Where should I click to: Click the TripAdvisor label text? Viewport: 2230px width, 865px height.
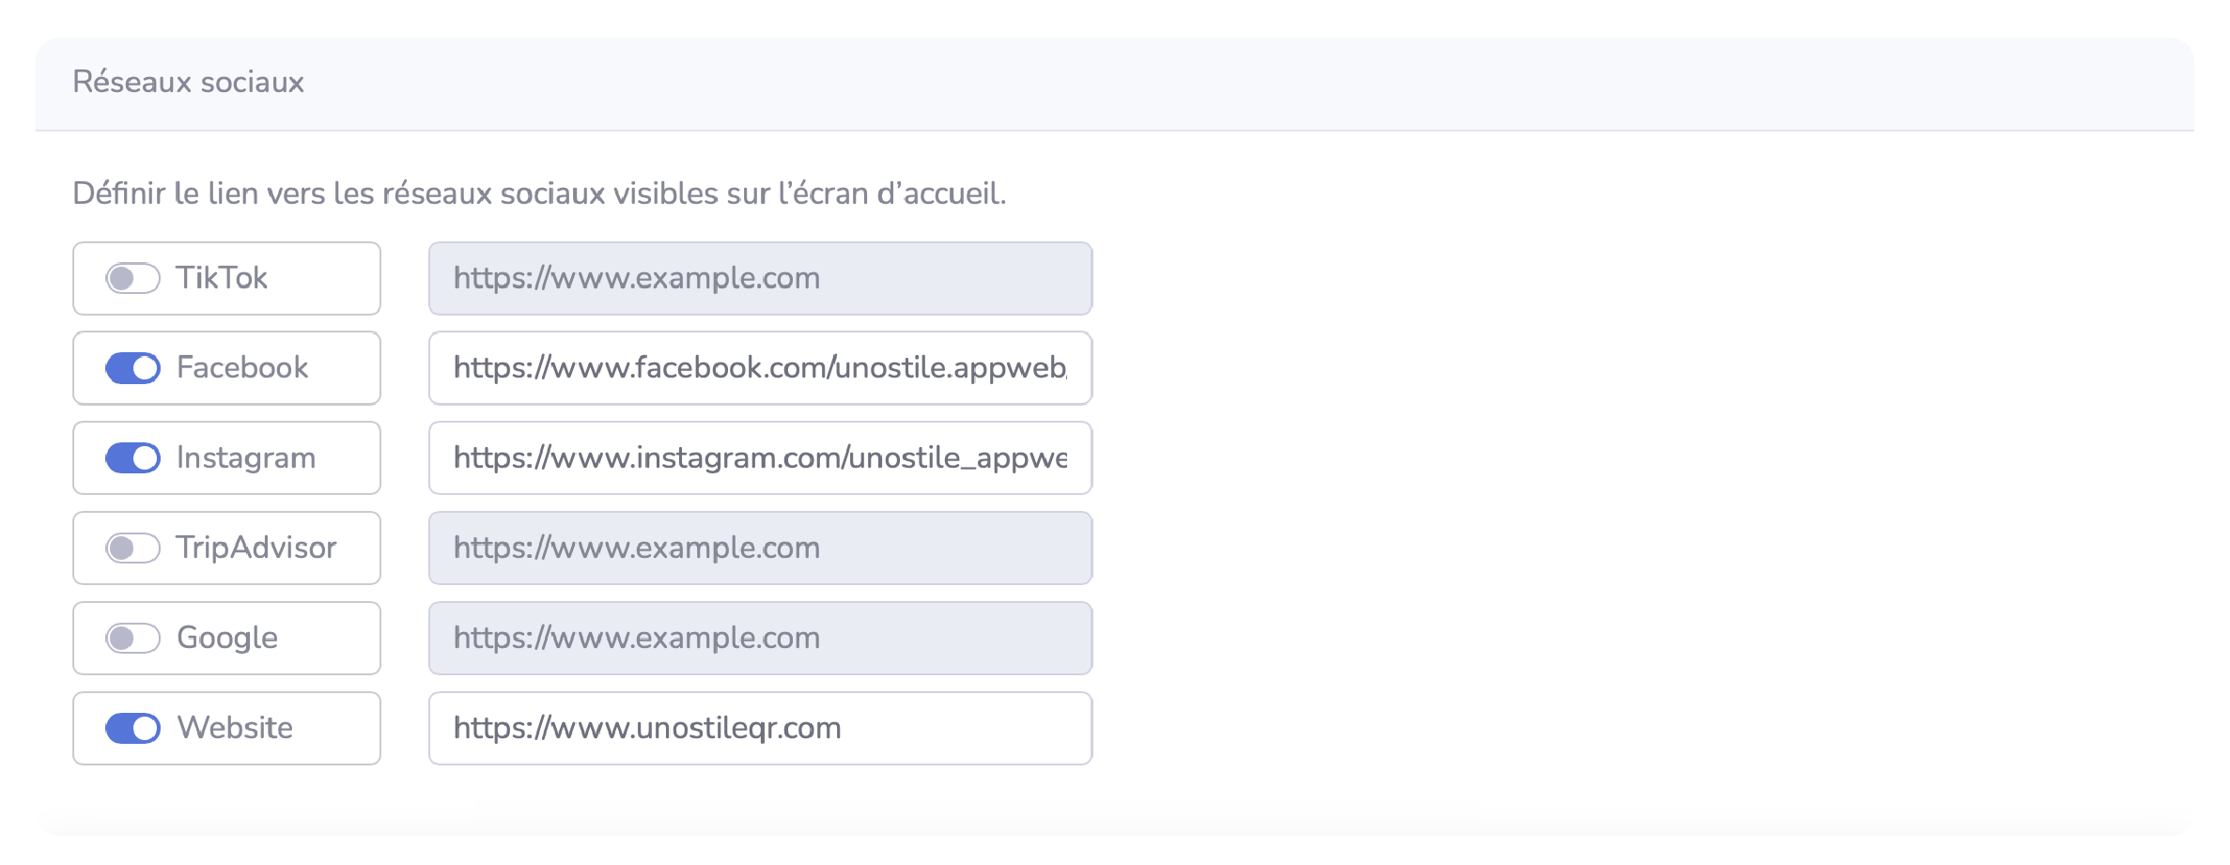[x=256, y=548]
